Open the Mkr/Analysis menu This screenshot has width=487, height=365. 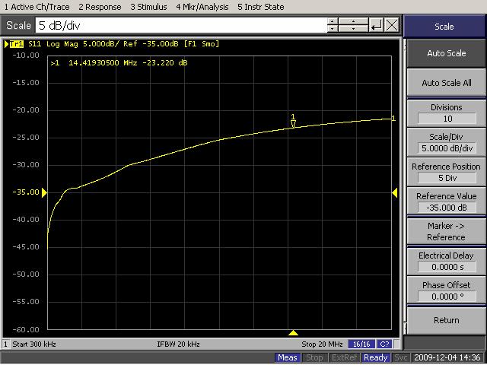pos(202,7)
